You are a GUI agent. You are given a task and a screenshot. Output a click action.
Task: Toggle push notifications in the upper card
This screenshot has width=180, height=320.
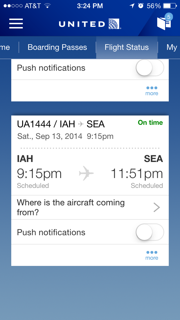[150, 68]
